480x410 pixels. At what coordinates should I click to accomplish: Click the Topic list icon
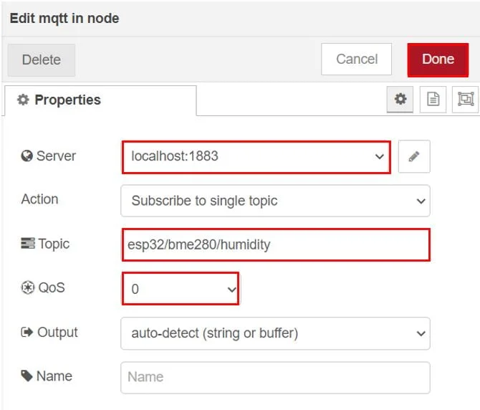(28, 244)
